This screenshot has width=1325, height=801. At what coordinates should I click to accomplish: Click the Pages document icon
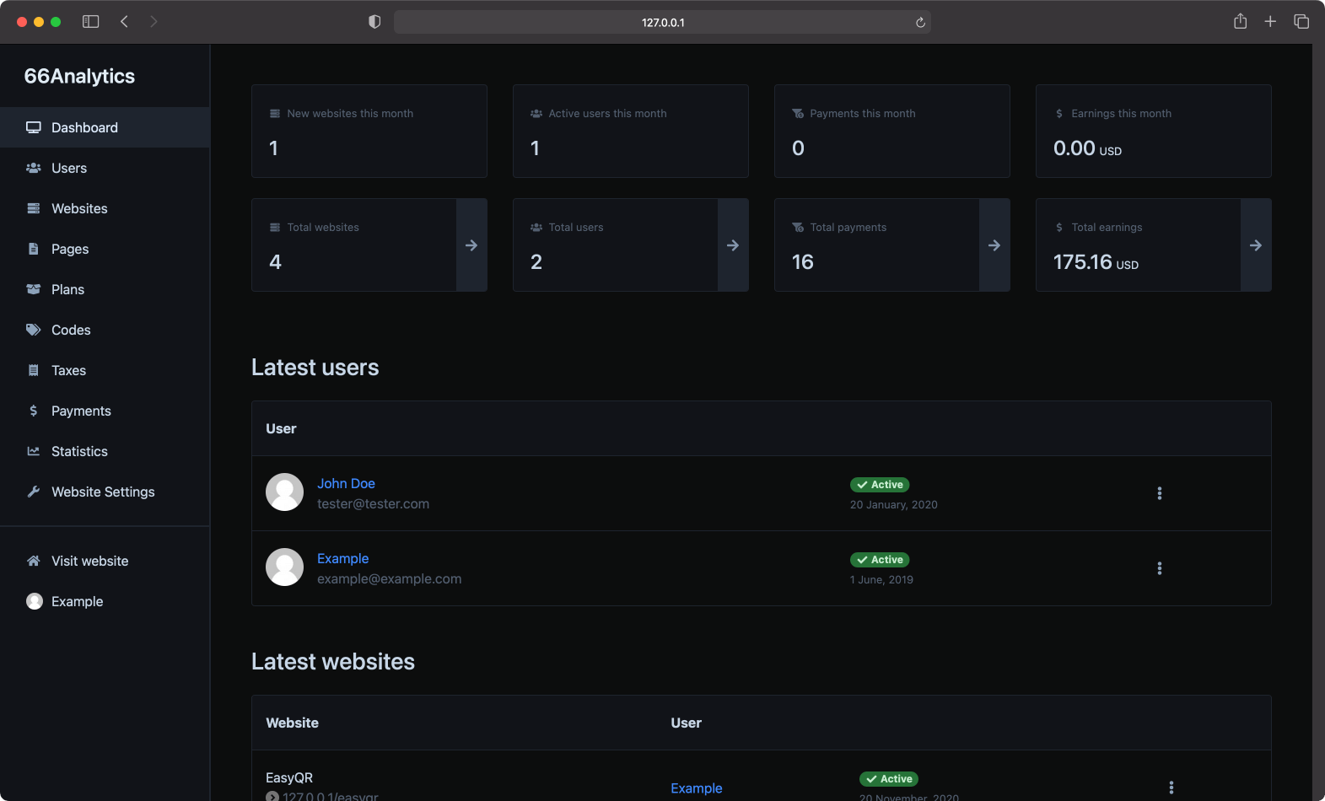pyautogui.click(x=34, y=249)
